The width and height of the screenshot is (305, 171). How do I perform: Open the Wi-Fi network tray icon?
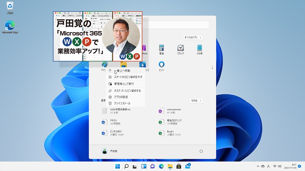point(274,166)
